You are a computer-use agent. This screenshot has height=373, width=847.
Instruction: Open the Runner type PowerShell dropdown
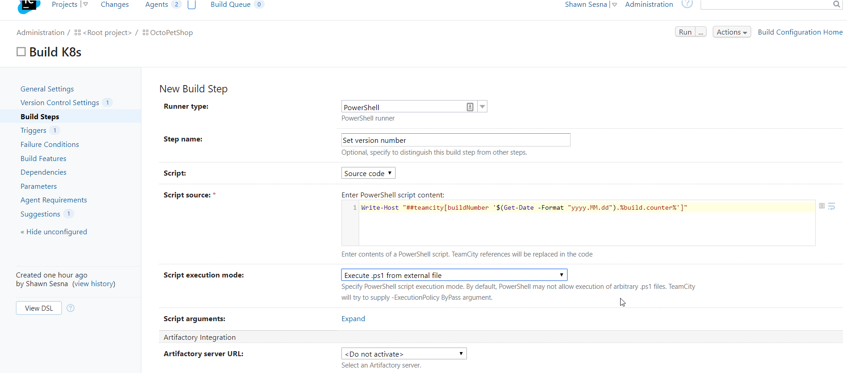[x=482, y=107]
